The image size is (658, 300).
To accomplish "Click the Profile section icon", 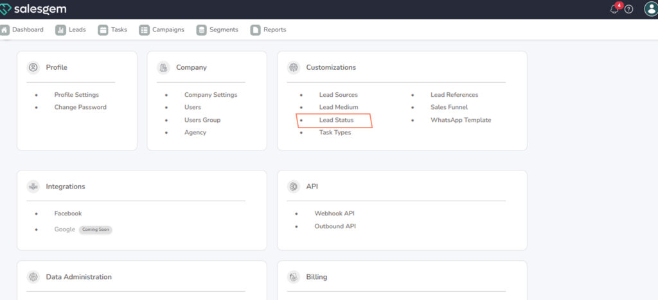I will point(33,67).
